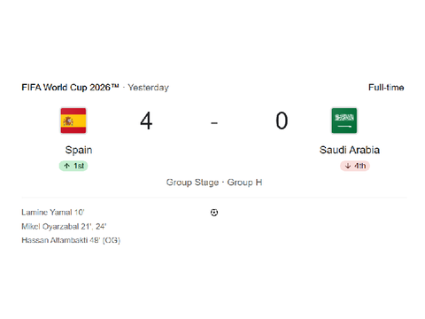Select Hassan Altambakti 48' own goal entry

coord(71,240)
